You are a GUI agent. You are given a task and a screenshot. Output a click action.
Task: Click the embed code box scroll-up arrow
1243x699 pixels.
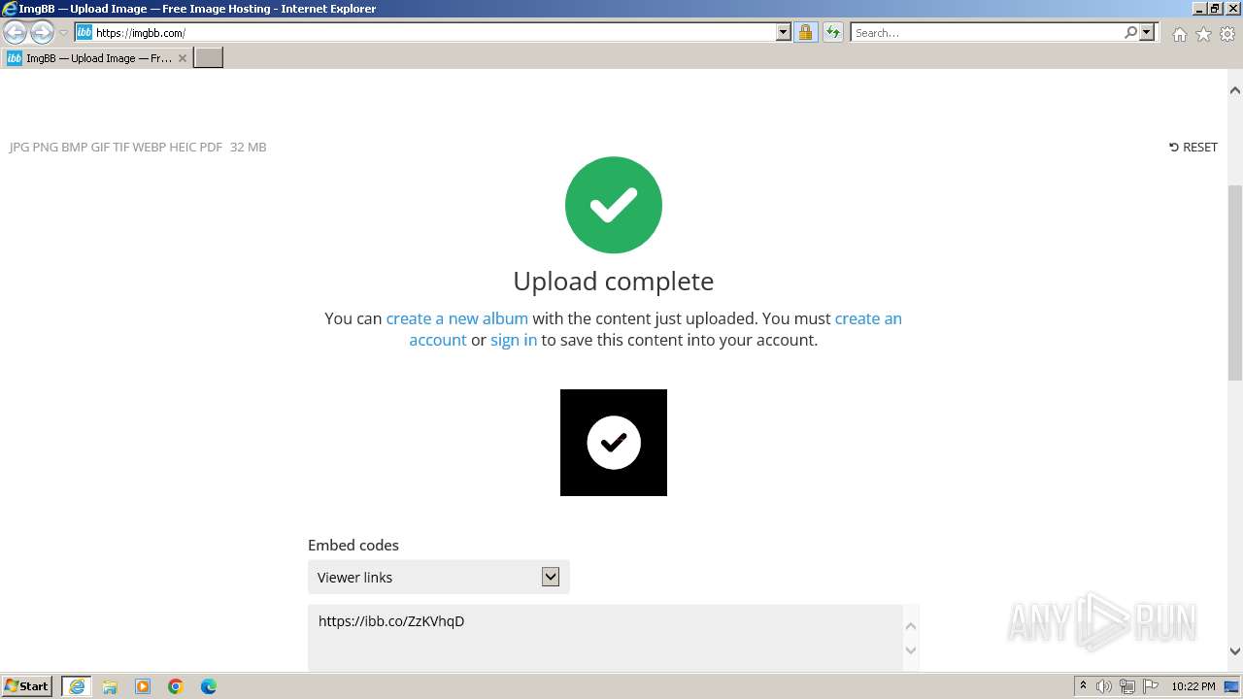click(911, 626)
